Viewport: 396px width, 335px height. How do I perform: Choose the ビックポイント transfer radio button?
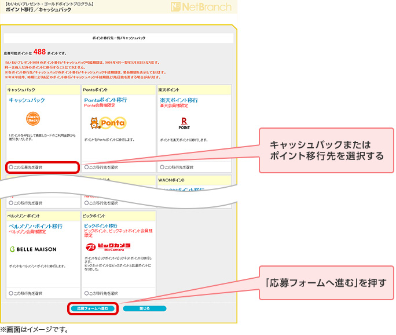click(87, 293)
